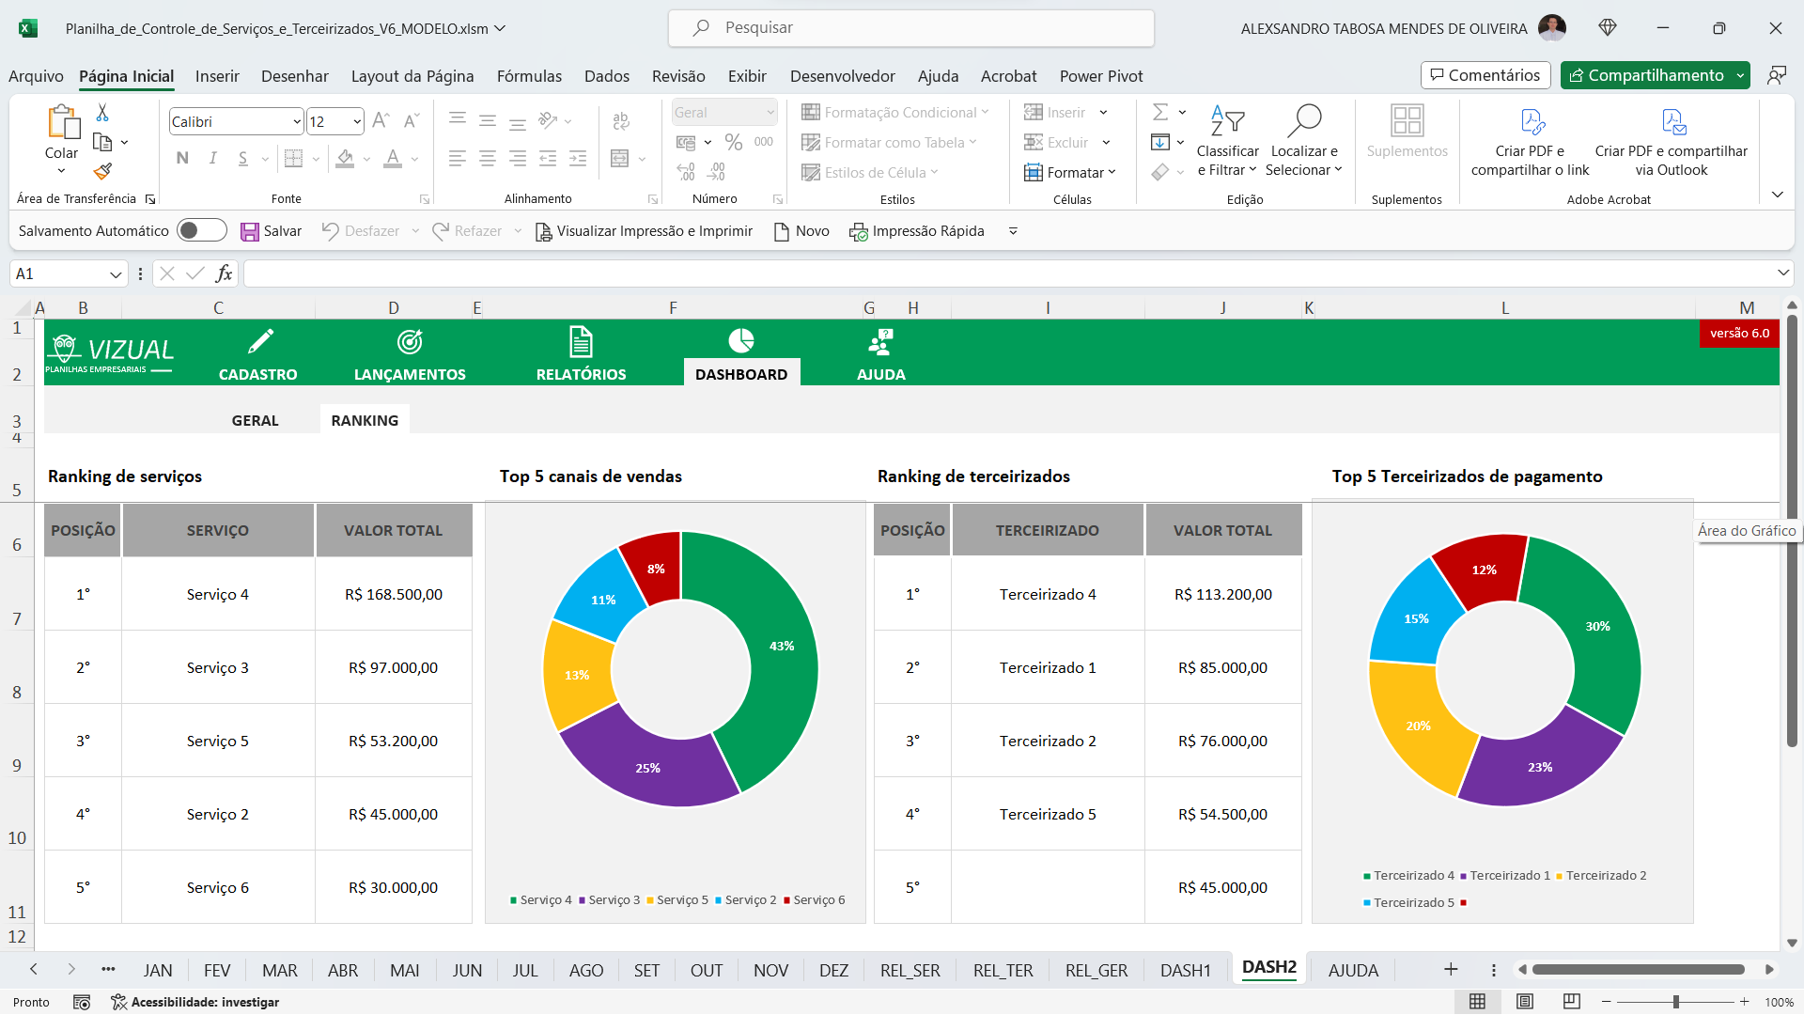
Task: Click the Format Painter brush icon
Action: point(103,171)
